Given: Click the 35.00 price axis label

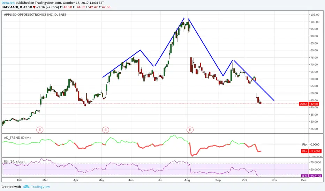Looking at the screenshot, I should [x=315, y=115].
